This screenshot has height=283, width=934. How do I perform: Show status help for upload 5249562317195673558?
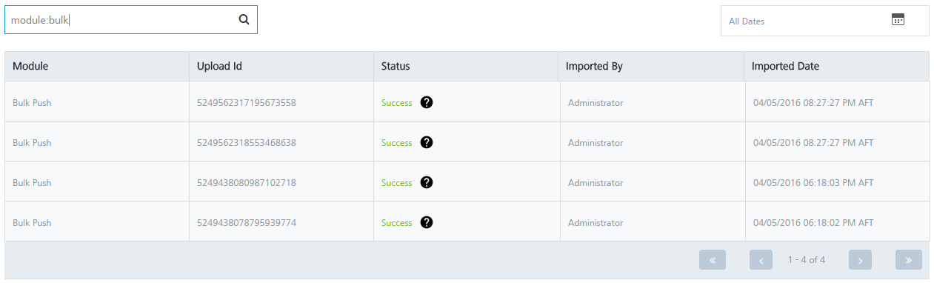[x=426, y=102]
